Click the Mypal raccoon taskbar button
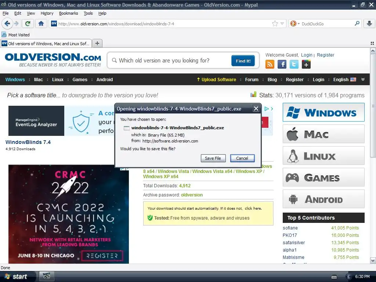The image size is (376, 282). (47, 276)
